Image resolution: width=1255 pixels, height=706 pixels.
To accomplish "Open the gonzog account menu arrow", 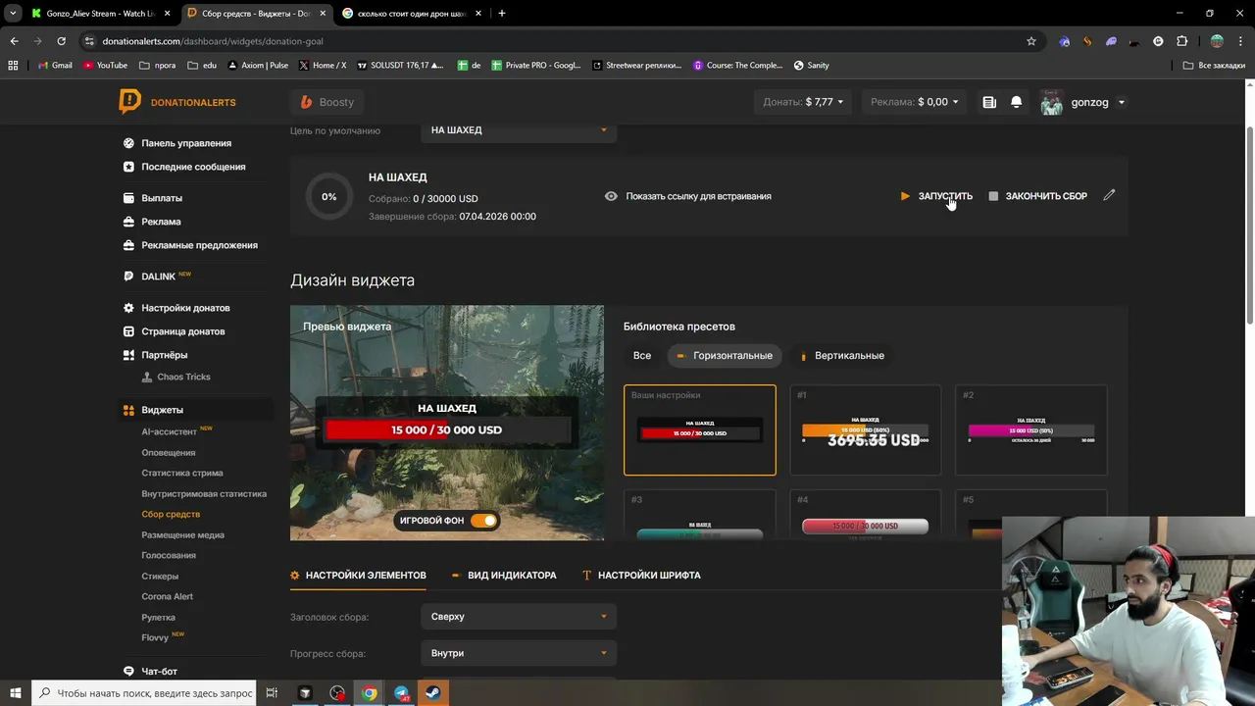I will point(1122,102).
